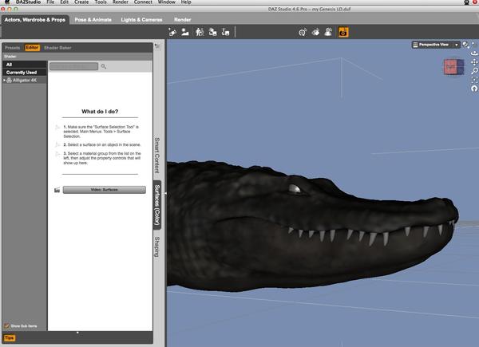Expand the Alligator 4K tree item
Image resolution: width=479 pixels, height=347 pixels.
[x=4, y=81]
